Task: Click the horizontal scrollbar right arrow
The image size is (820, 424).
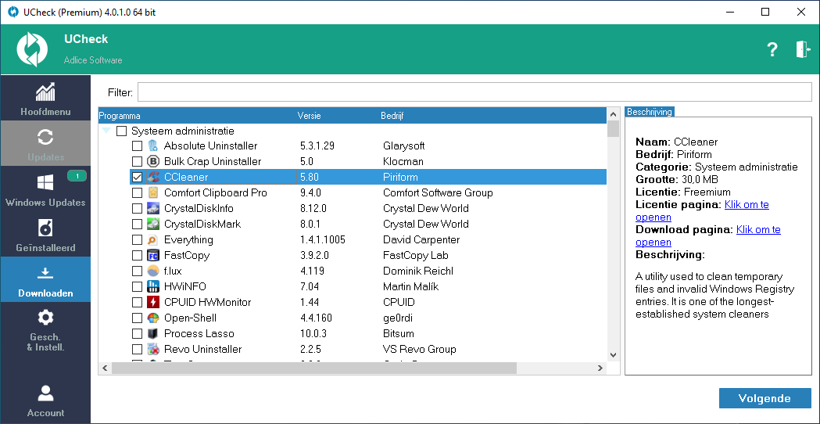Action: 600,368
